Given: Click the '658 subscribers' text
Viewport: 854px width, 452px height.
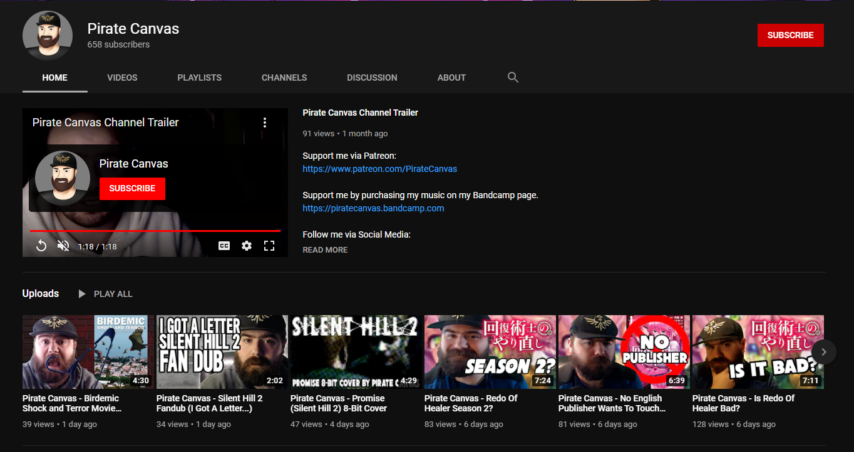Looking at the screenshot, I should coord(118,45).
